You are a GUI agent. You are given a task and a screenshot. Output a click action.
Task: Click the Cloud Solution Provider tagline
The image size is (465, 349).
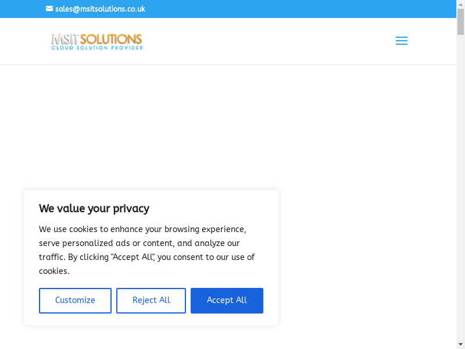[x=97, y=48]
